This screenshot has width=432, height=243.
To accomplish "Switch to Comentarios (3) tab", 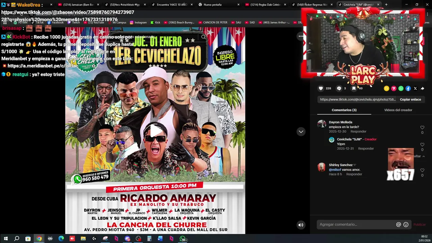I will click(x=344, y=110).
